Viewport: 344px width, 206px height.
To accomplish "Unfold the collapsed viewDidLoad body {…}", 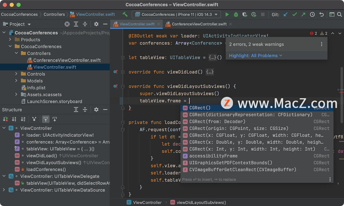I will 209,72.
